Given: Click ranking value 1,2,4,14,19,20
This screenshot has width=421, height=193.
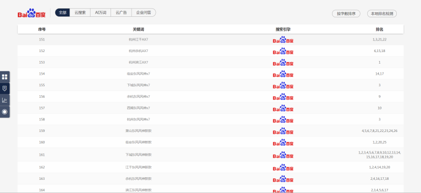Looking at the screenshot, I should click(x=379, y=167).
